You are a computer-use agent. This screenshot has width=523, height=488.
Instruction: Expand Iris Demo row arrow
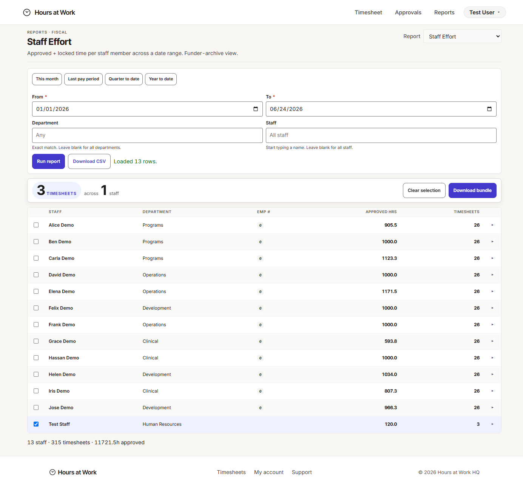492,391
